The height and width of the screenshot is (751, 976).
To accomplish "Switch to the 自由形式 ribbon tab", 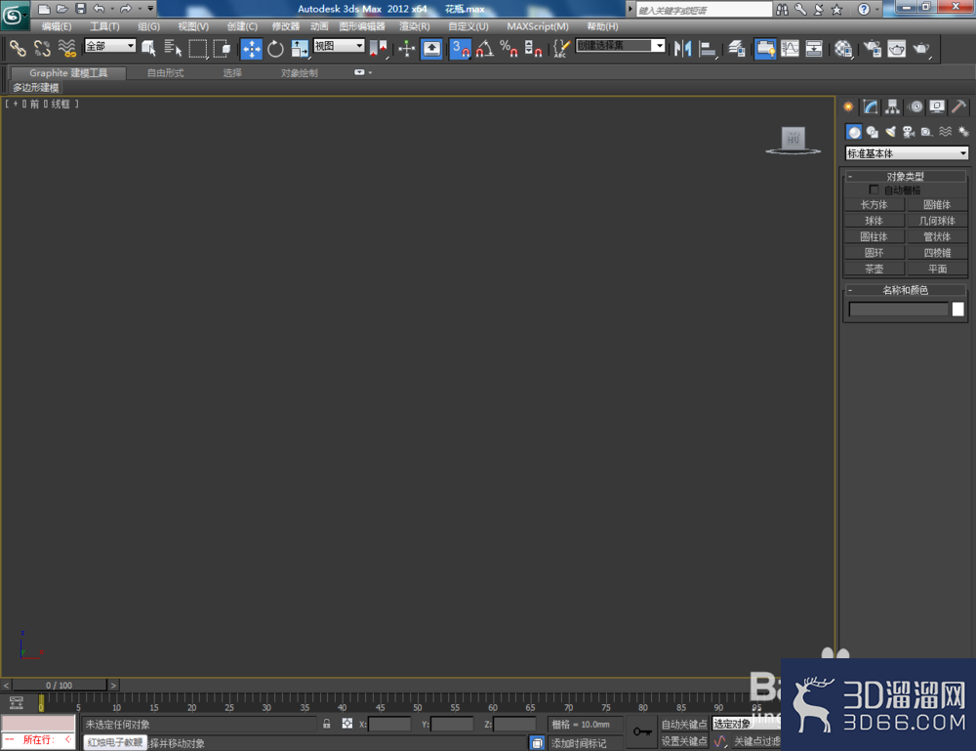I will 166,73.
